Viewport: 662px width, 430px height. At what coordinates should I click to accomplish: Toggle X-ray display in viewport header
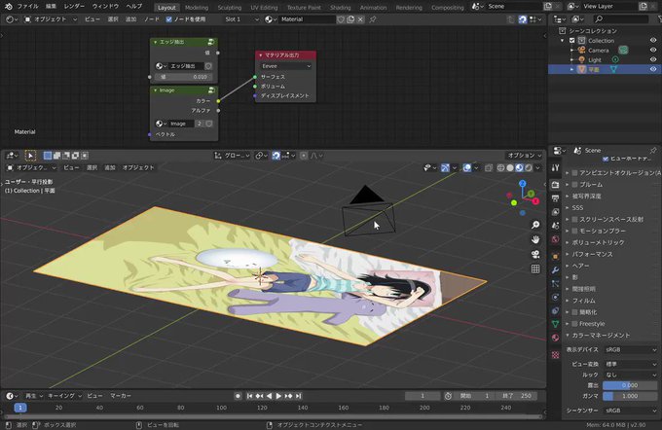(489, 167)
